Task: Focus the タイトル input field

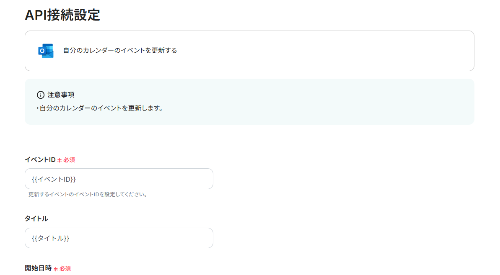Action: pyautogui.click(x=119, y=238)
